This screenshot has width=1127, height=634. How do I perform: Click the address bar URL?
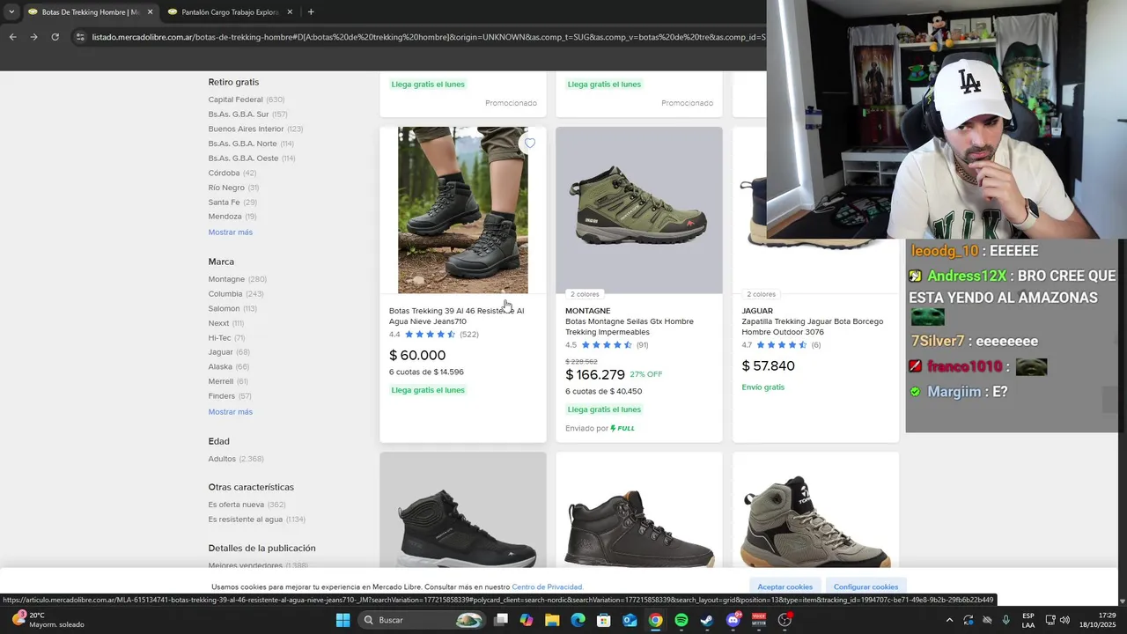click(x=428, y=37)
